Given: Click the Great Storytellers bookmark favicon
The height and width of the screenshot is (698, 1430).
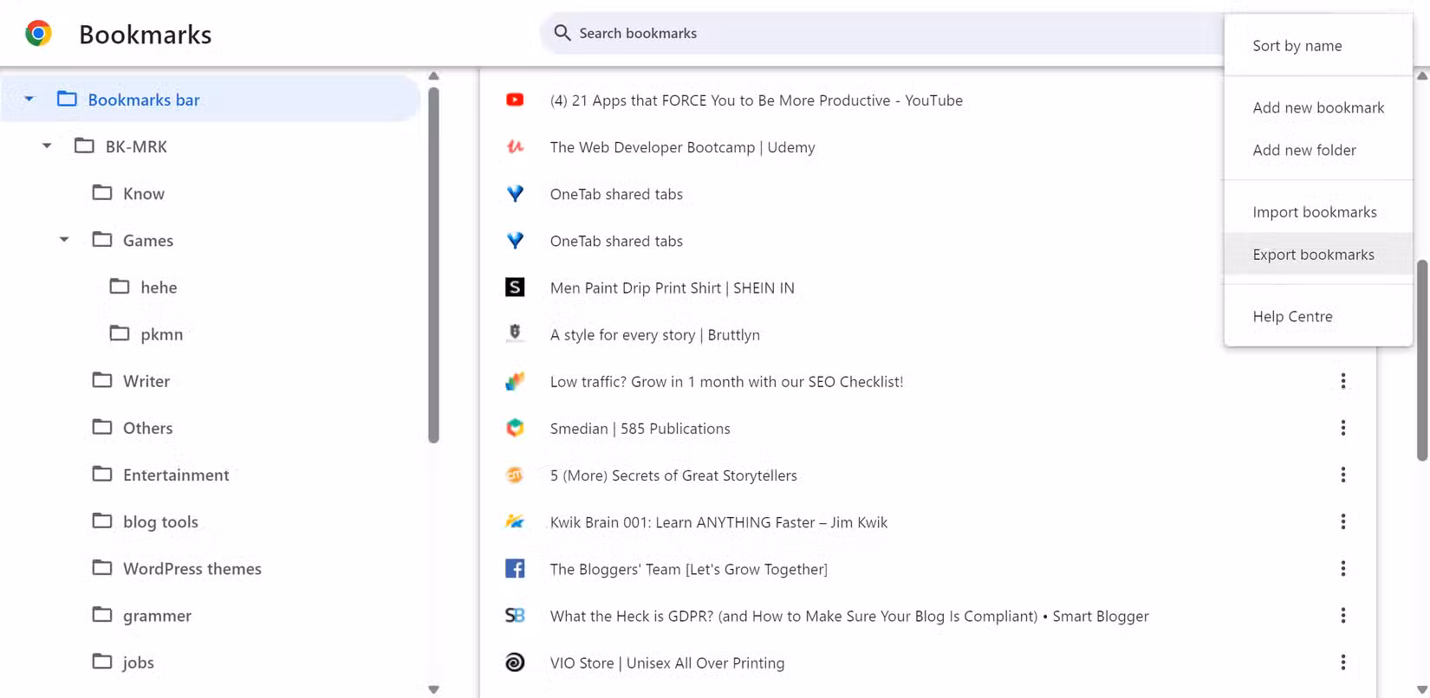Looking at the screenshot, I should pyautogui.click(x=515, y=475).
